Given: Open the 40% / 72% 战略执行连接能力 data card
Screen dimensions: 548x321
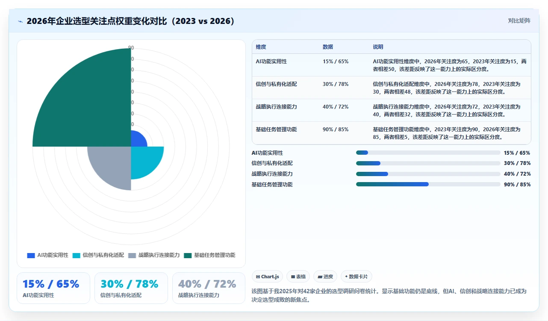Looking at the screenshot, I should (x=209, y=288).
